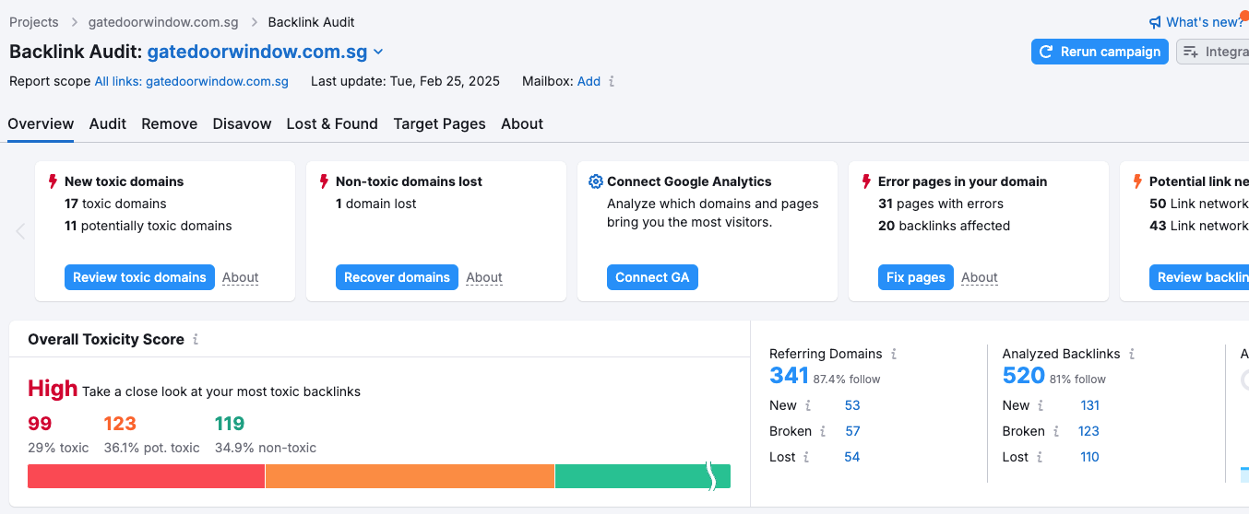Click the Review toxic domains button
This screenshot has height=514, width=1249.
tap(139, 277)
